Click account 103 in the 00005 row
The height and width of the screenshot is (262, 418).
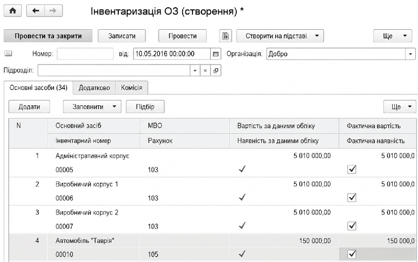[x=153, y=170]
